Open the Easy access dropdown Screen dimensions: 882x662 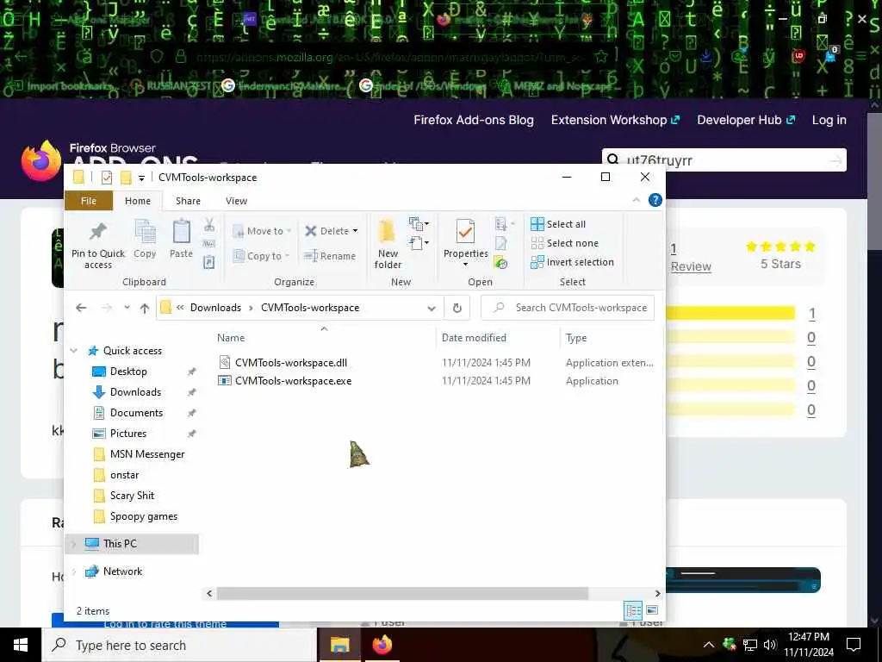[419, 243]
